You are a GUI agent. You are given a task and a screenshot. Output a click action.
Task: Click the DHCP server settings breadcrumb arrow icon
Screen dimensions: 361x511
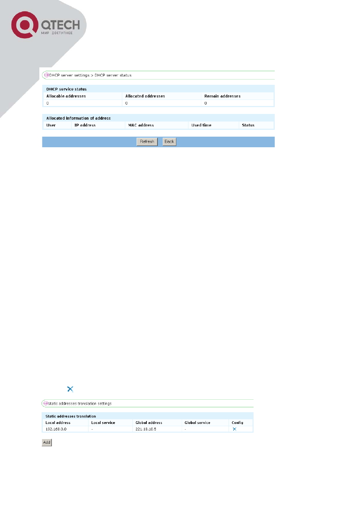click(47, 75)
